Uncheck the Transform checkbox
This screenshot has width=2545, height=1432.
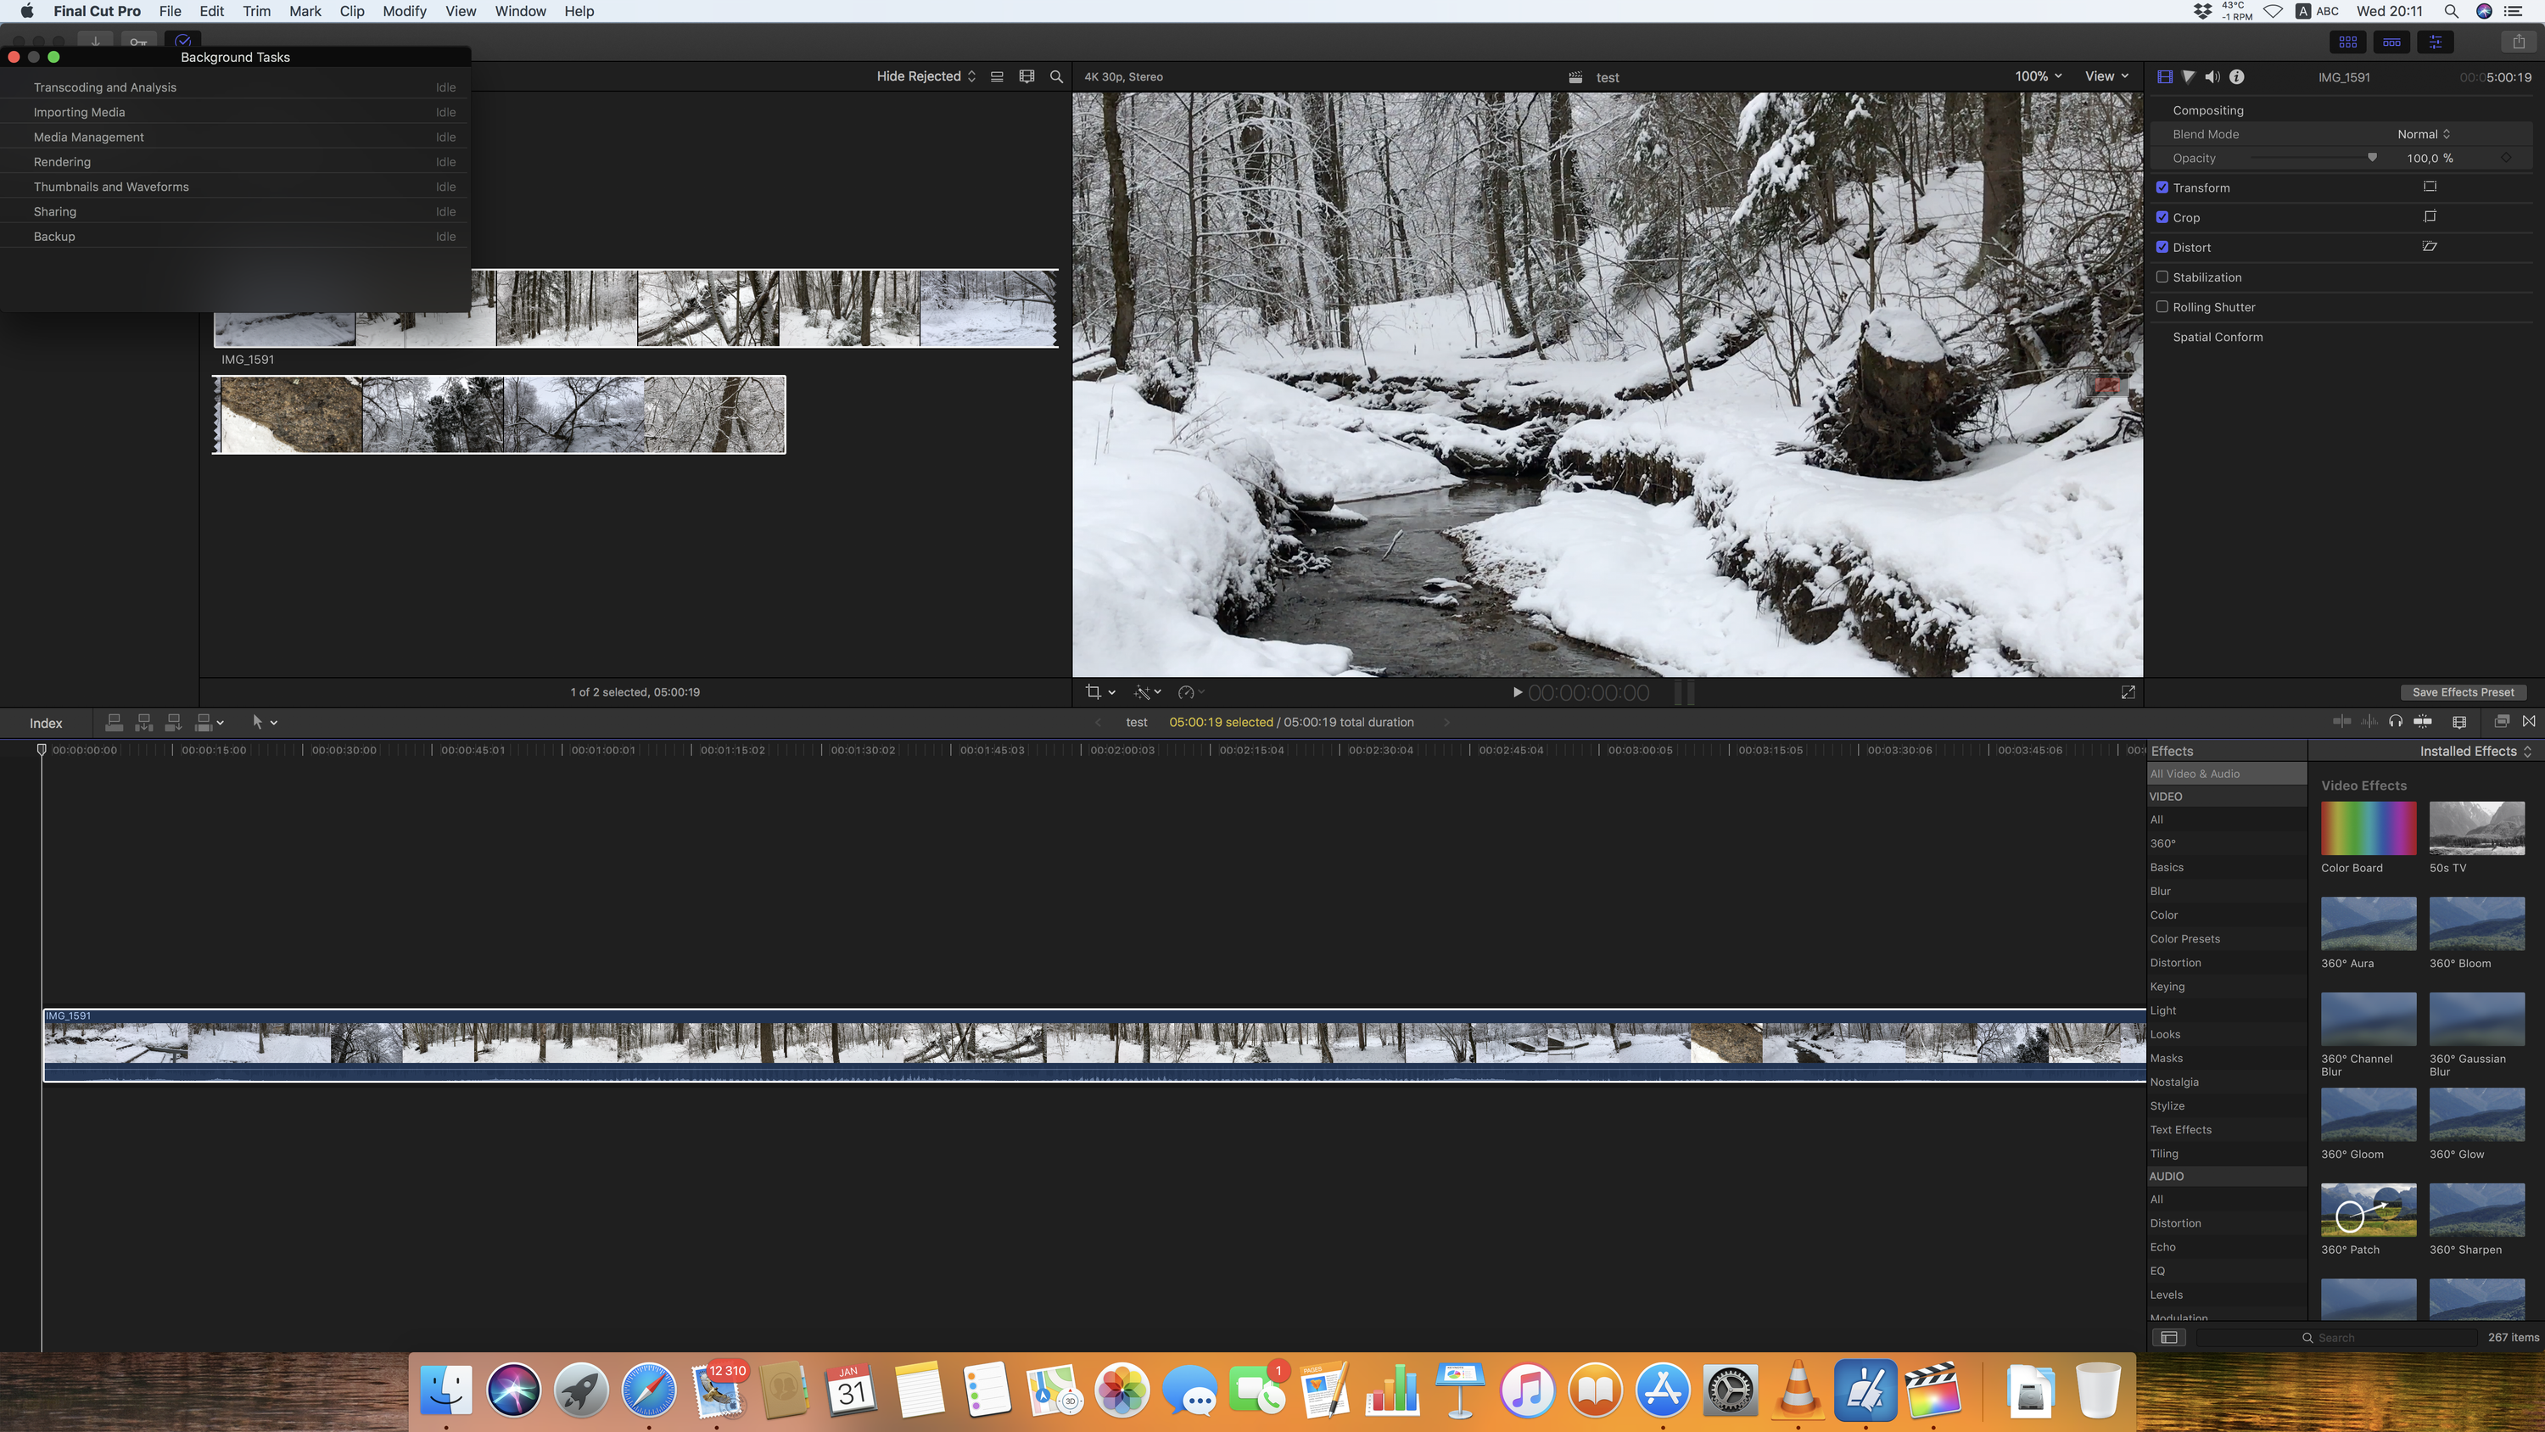coord(2162,187)
